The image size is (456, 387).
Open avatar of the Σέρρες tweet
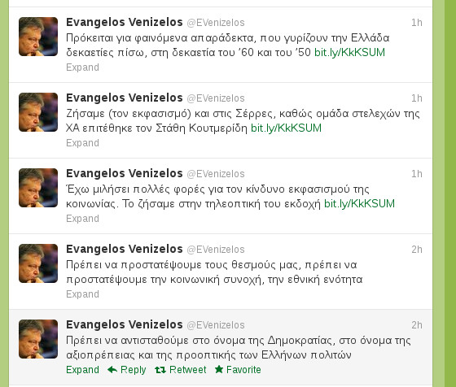tap(38, 112)
